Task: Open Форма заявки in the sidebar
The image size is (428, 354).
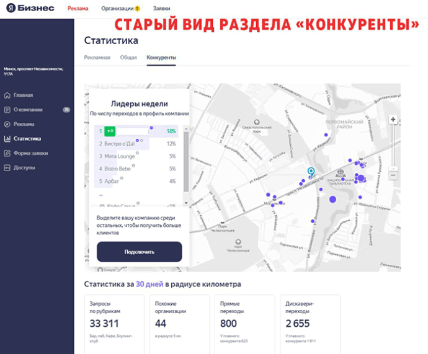Action: tap(31, 153)
